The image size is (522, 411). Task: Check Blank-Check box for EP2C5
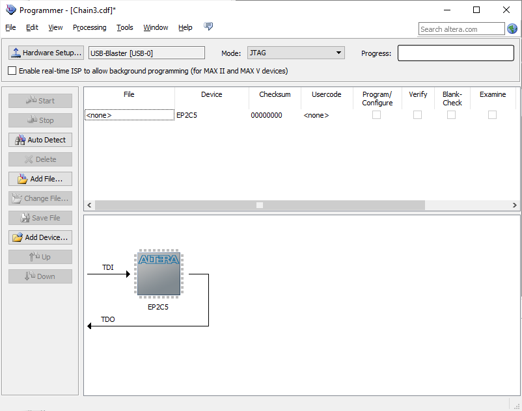452,115
